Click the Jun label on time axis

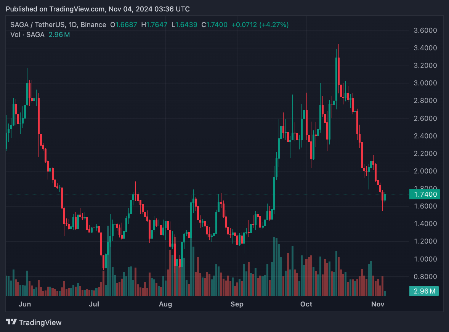point(24,304)
